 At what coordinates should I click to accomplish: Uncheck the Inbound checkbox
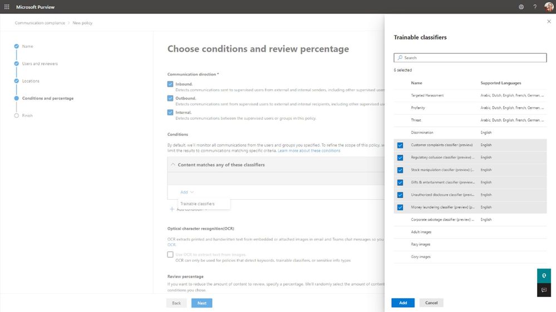coord(170,84)
